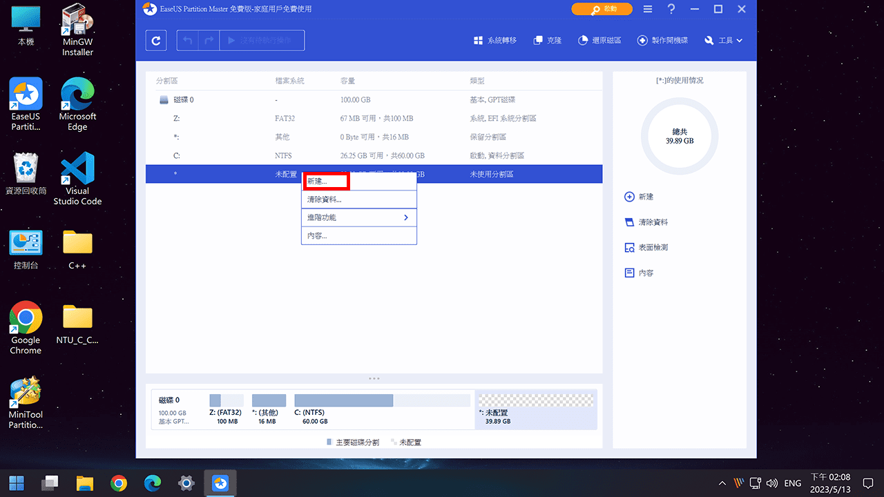884x497 pixels.
Task: Select the 克隆 clone feature
Action: pyautogui.click(x=547, y=40)
